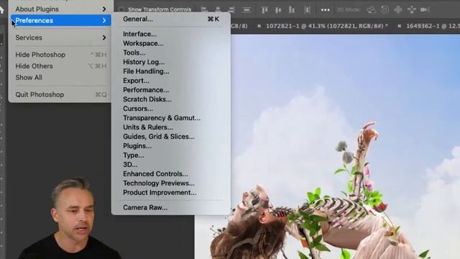Switch to the 1649362-1 document tab

click(433, 26)
